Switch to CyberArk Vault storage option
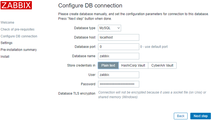The height and width of the screenshot is (121, 212). pos(162,65)
